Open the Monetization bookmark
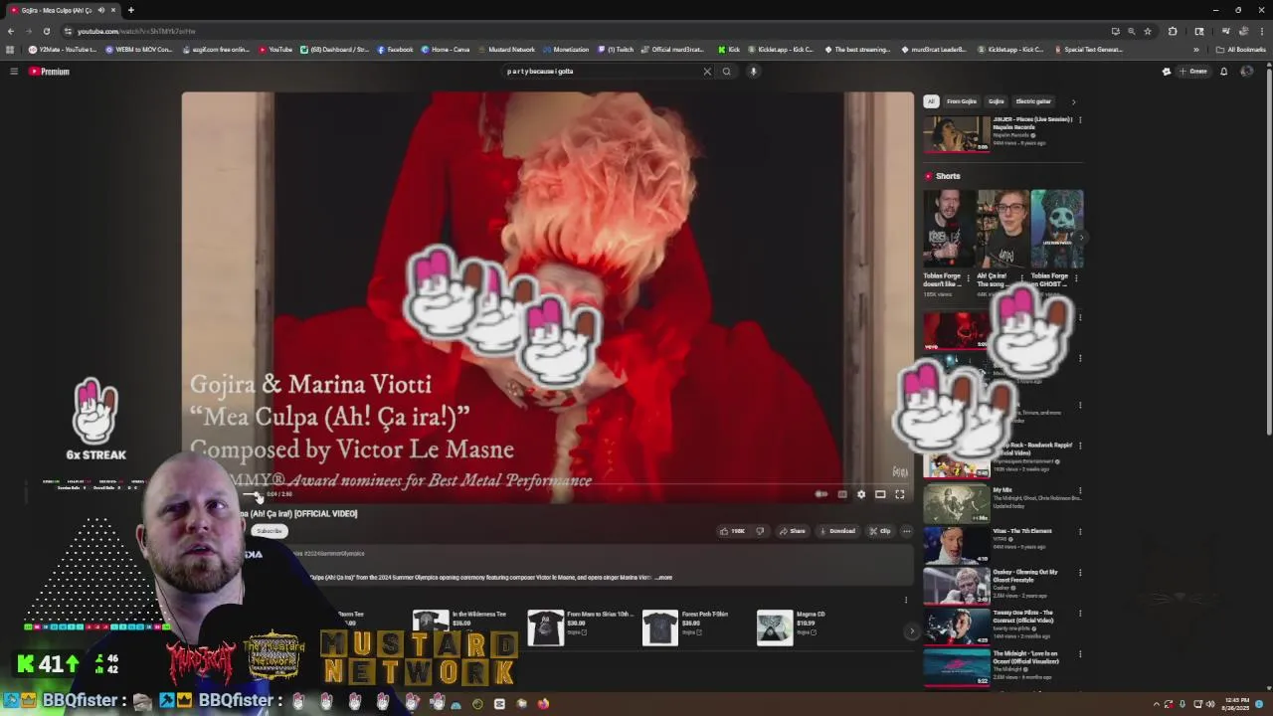Screen dimensions: 1273x716 click(566, 50)
